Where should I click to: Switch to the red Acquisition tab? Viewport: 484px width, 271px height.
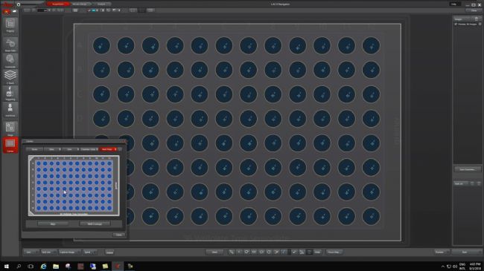tap(58, 4)
